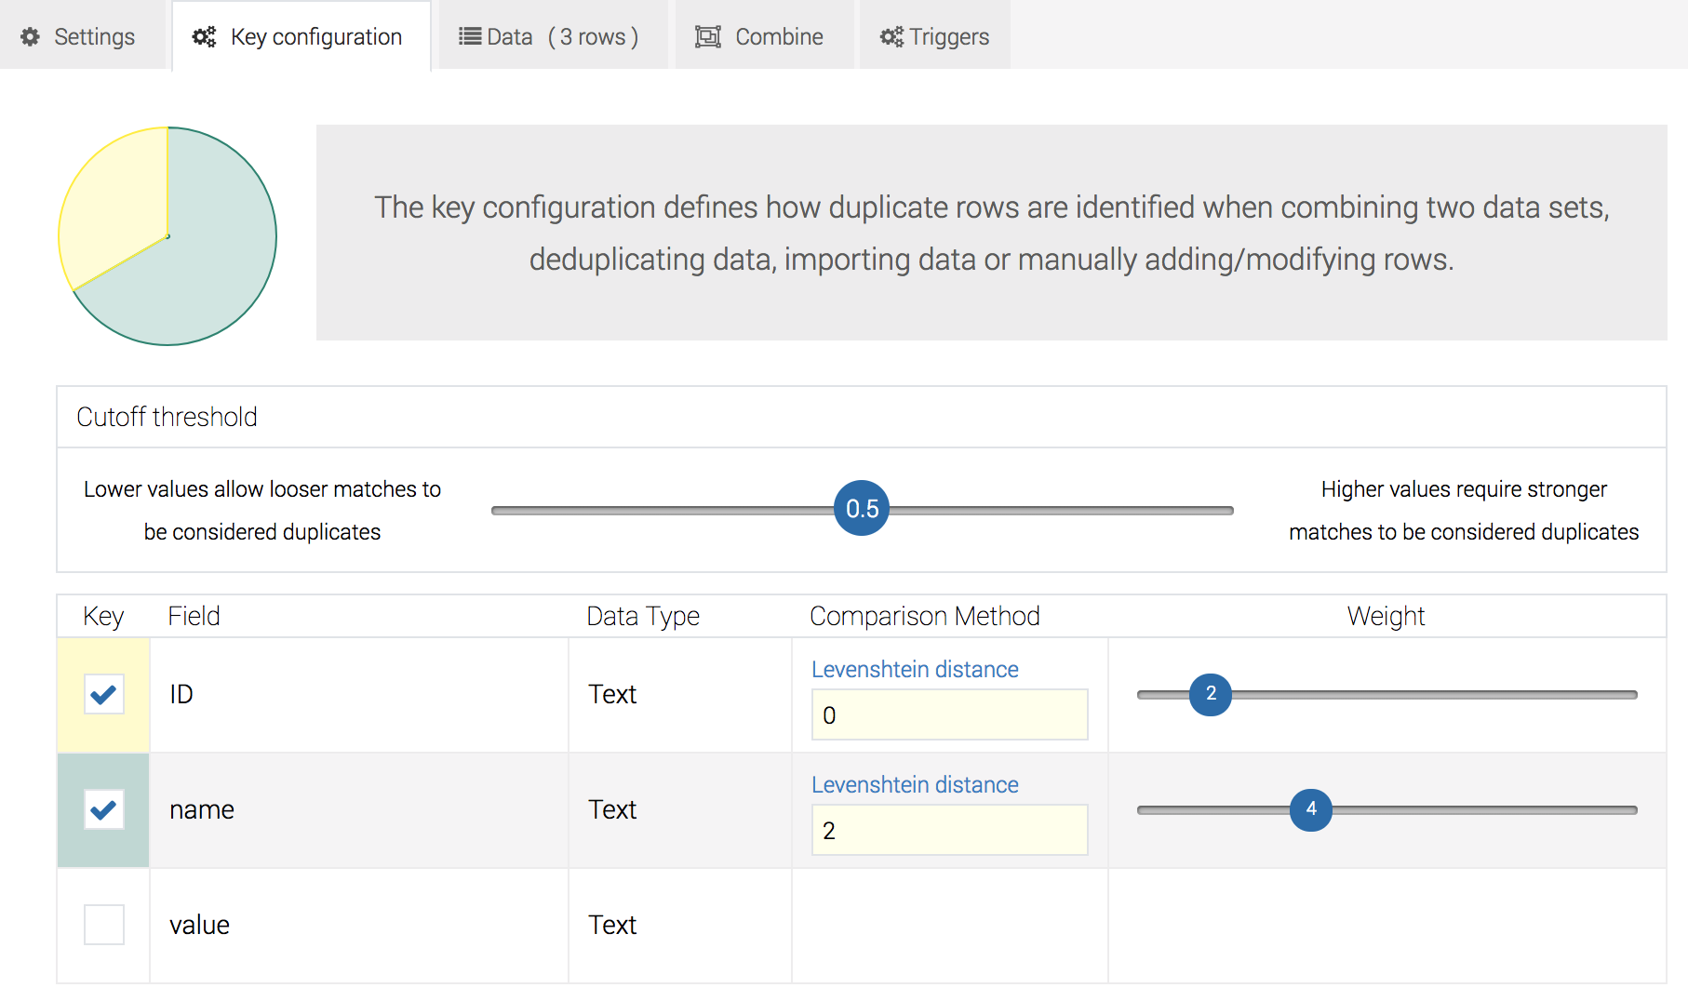Click the 'Higher values require stronger' text

point(1464,510)
